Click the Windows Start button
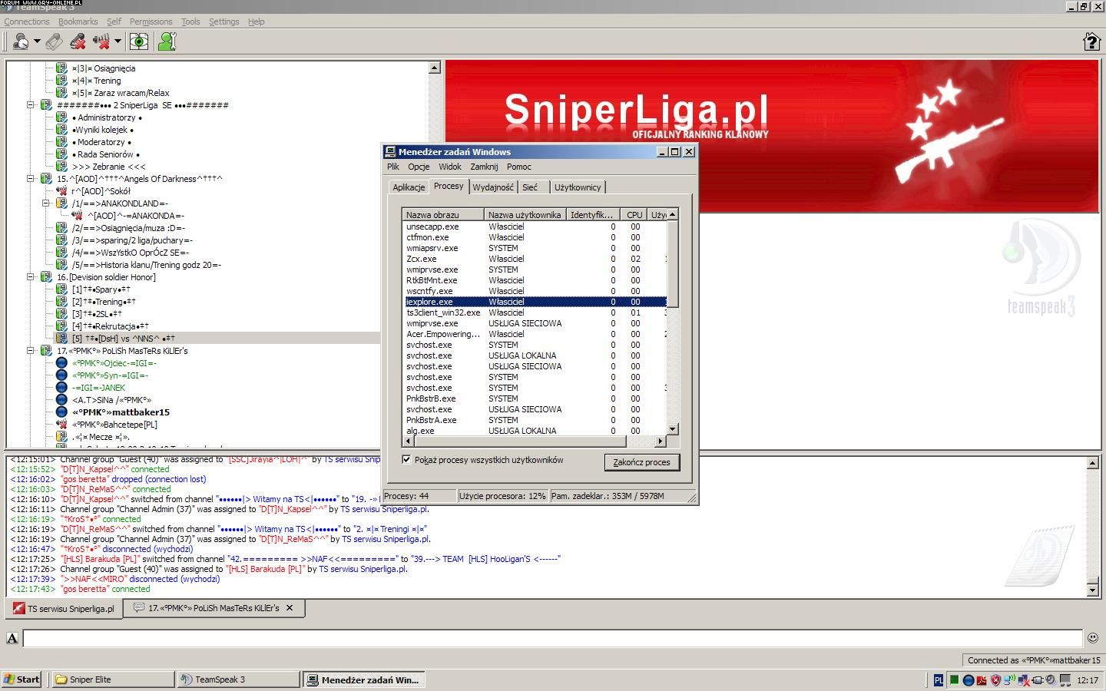Viewport: 1106px width, 691px height. (x=22, y=679)
